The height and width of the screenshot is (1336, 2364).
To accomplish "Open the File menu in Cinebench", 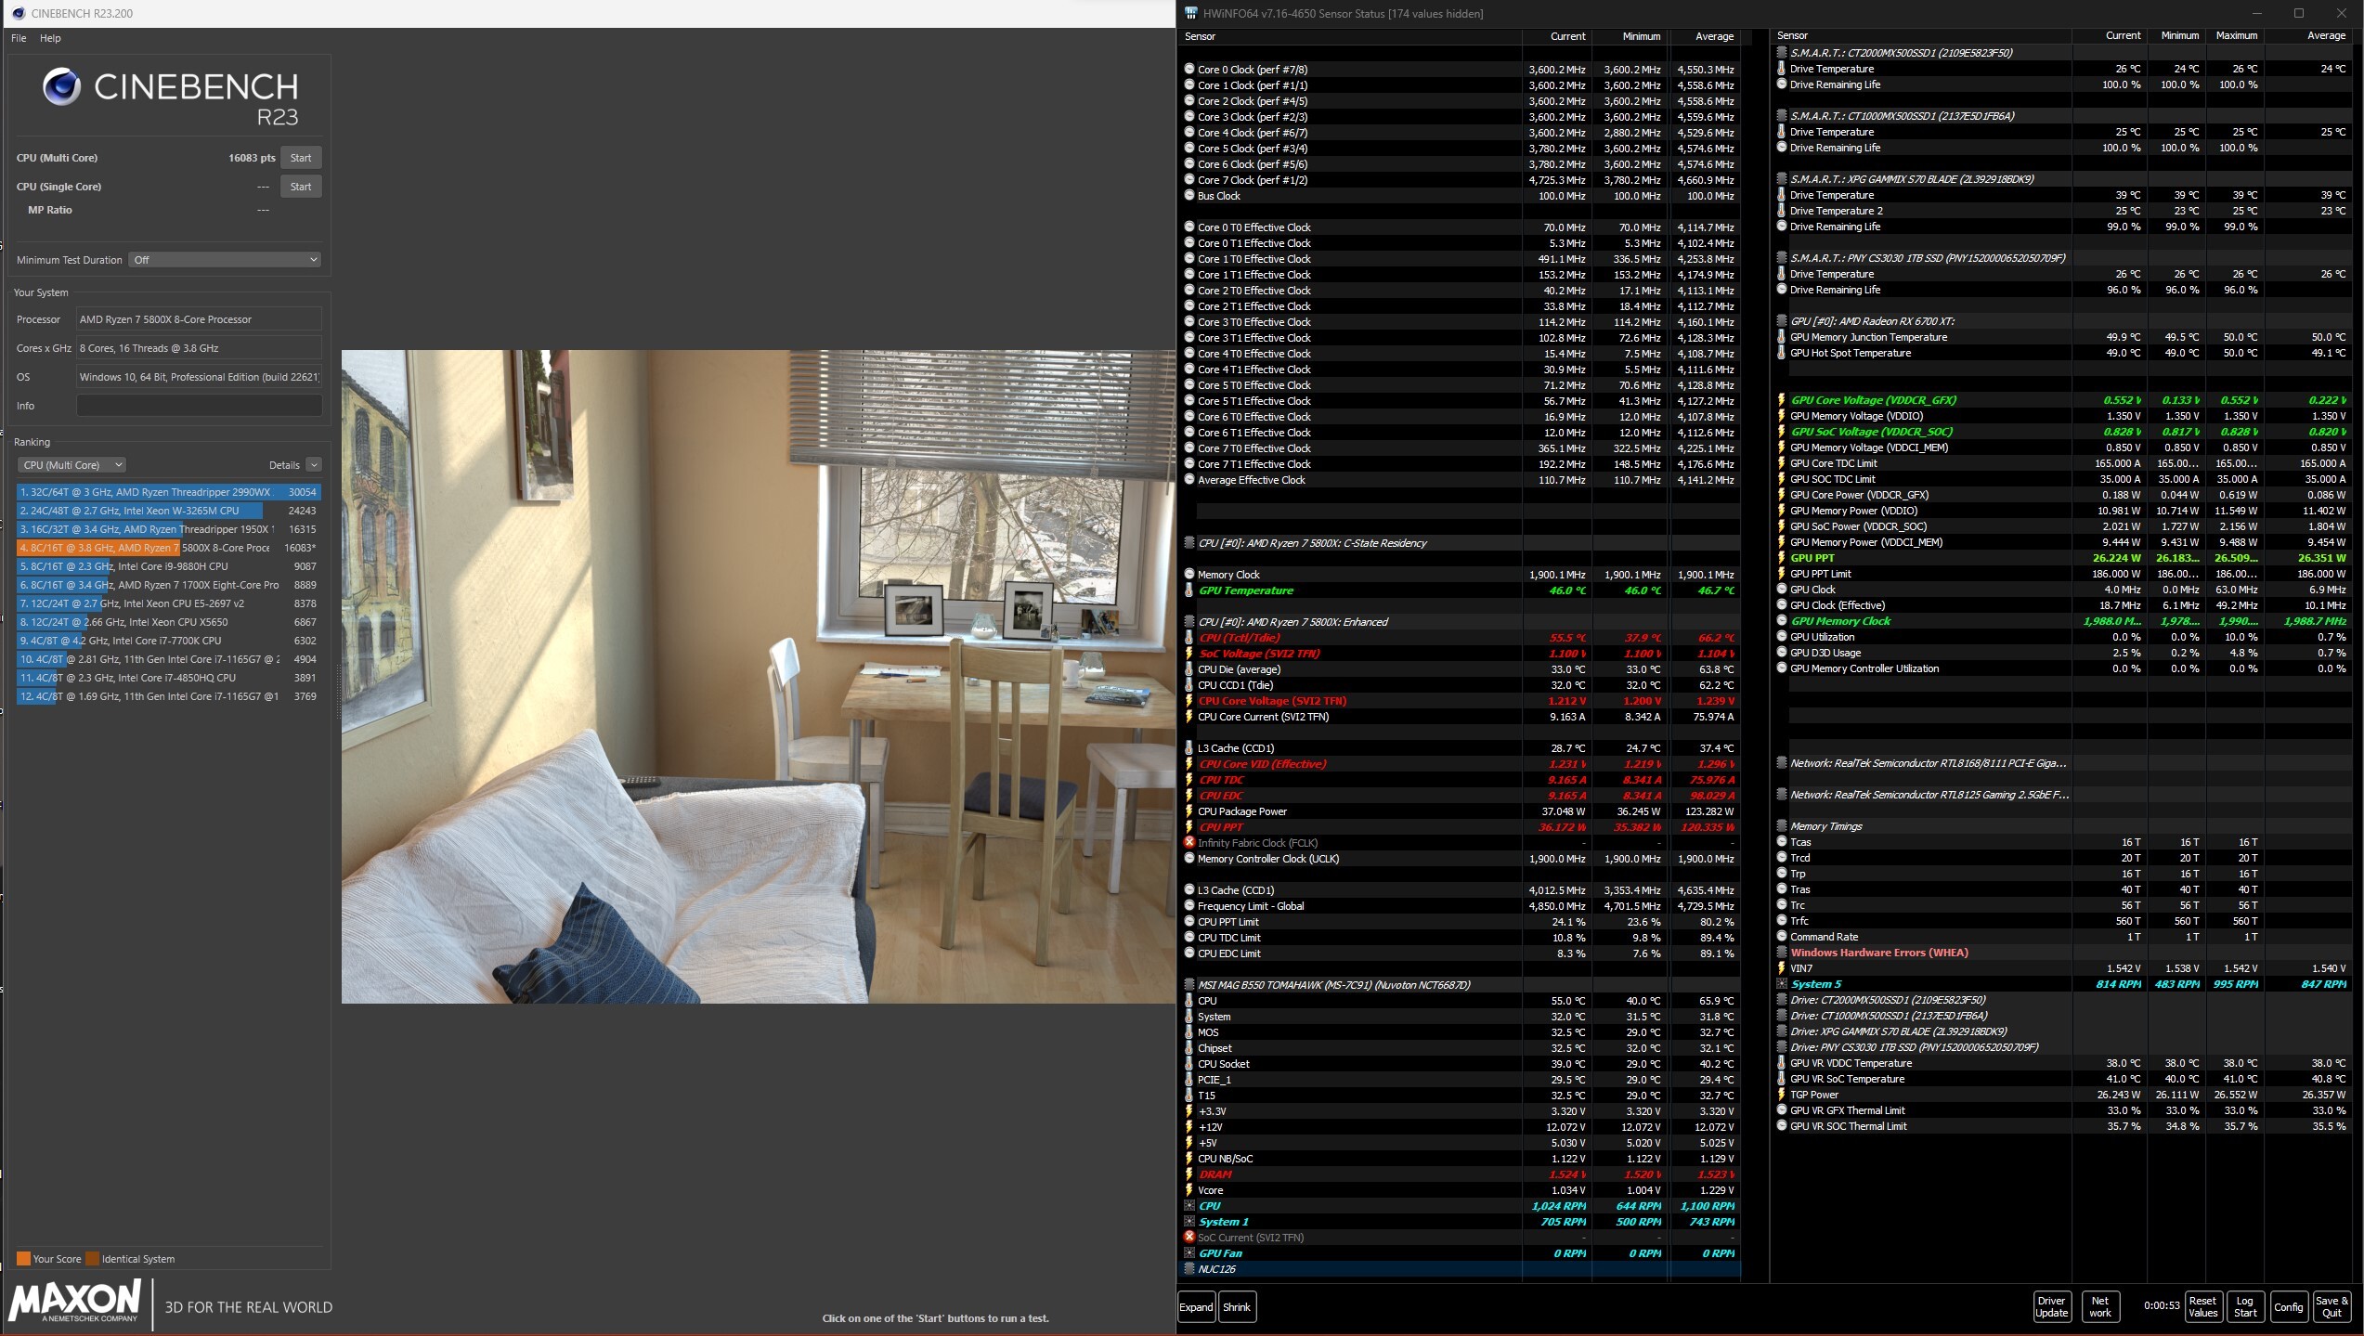I will 19,38.
